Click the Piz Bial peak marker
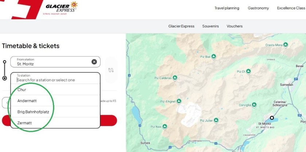Viewport: 306px width, 152px height. tap(214, 56)
